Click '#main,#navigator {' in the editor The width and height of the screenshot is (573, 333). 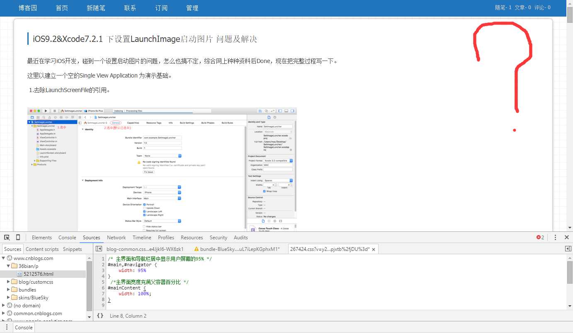(x=132, y=265)
